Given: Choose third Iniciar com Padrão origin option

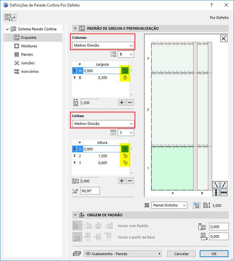Looking at the screenshot, I should (98, 225).
